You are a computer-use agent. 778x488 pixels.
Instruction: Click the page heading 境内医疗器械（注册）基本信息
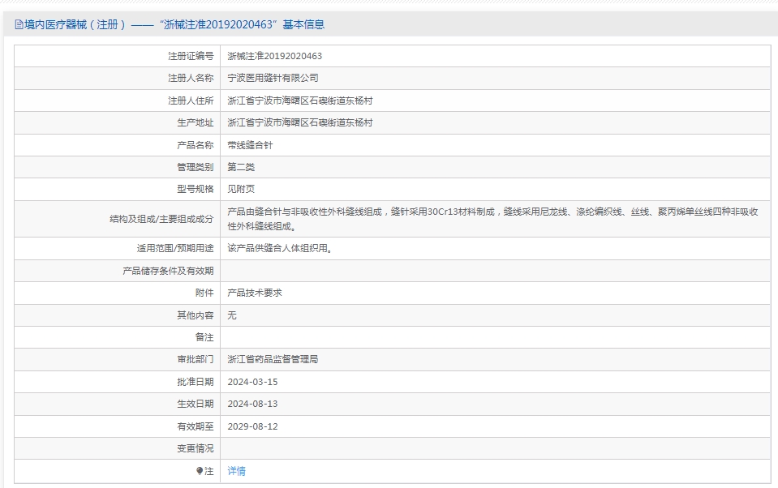pos(174,25)
